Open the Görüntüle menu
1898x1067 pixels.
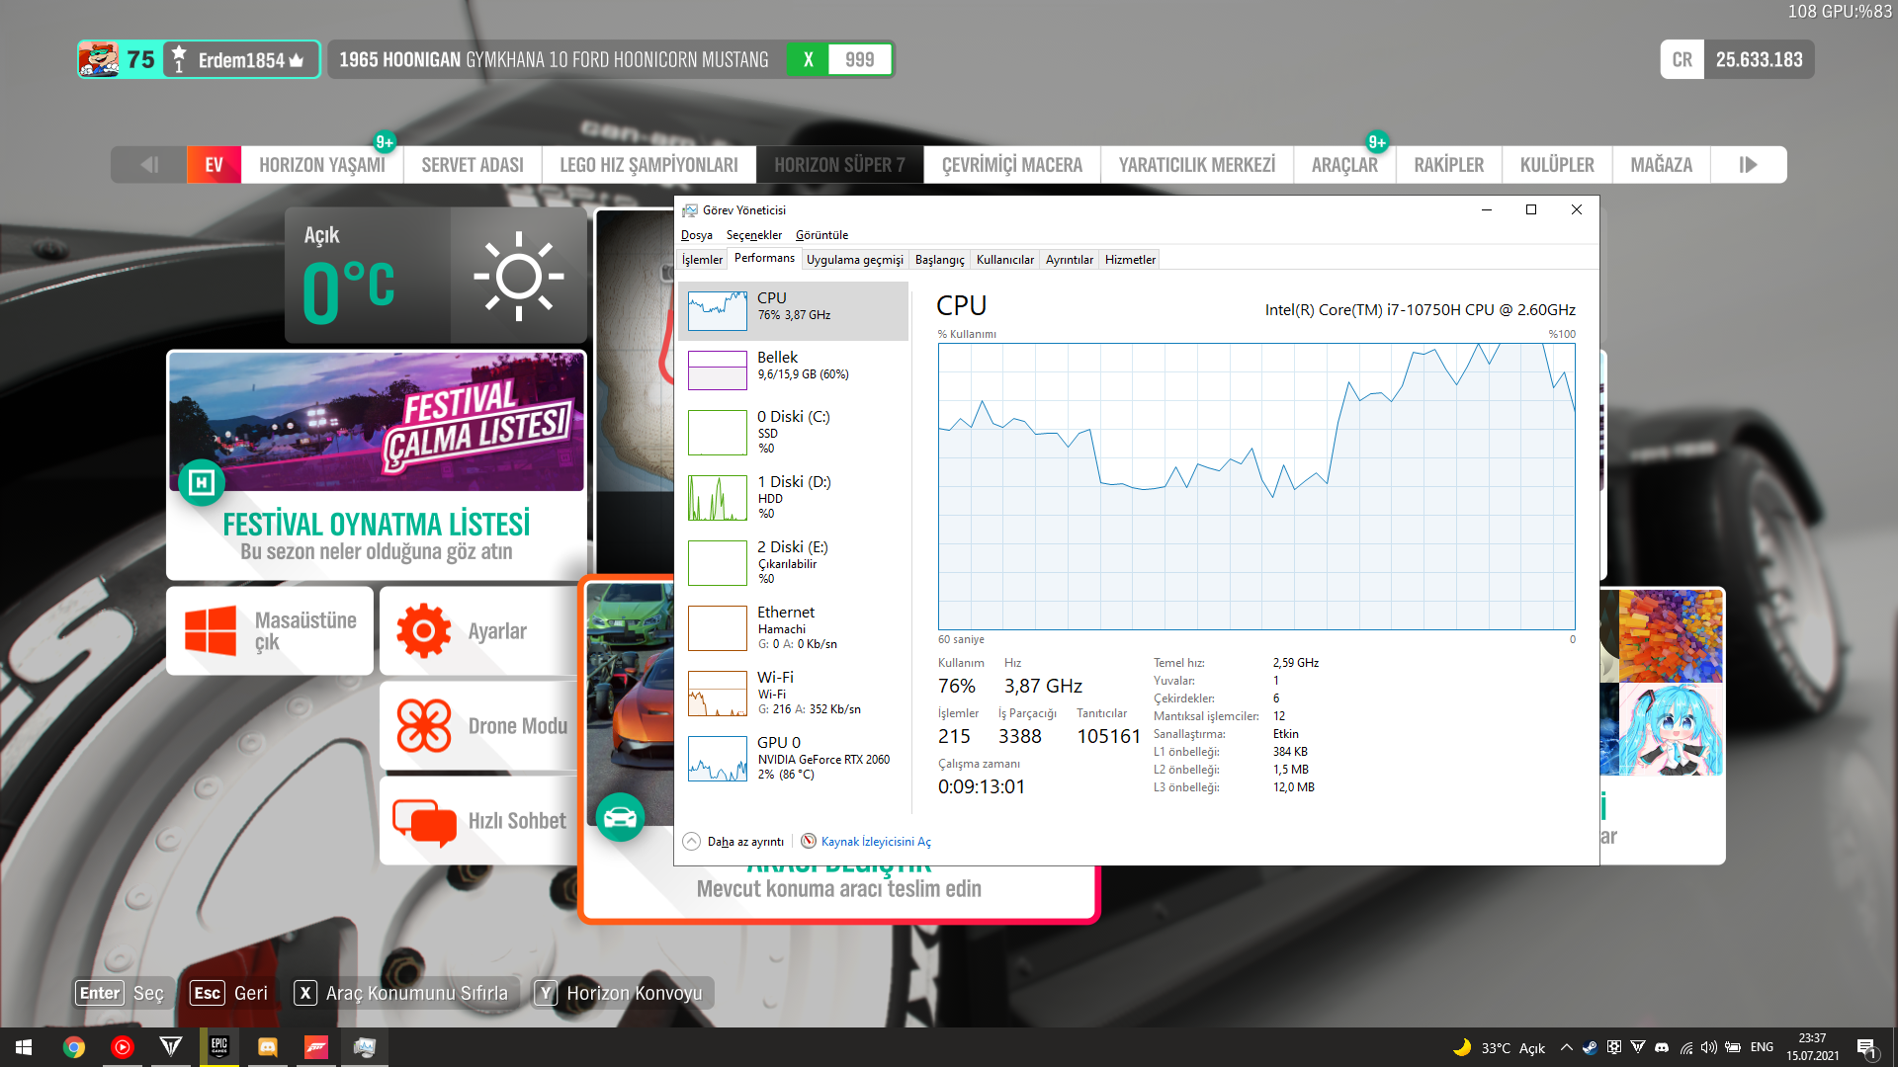pyautogui.click(x=821, y=235)
